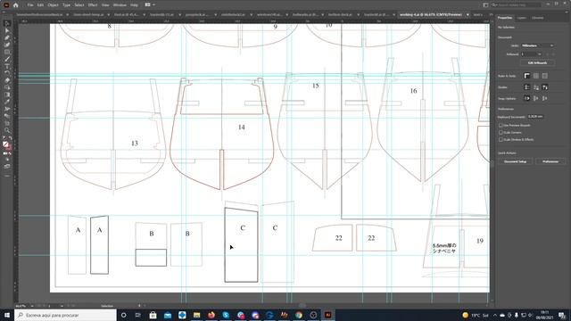This screenshot has width=571, height=321.
Task: Toggle Show Grid in Ruler & Grids
Action: 535,76
